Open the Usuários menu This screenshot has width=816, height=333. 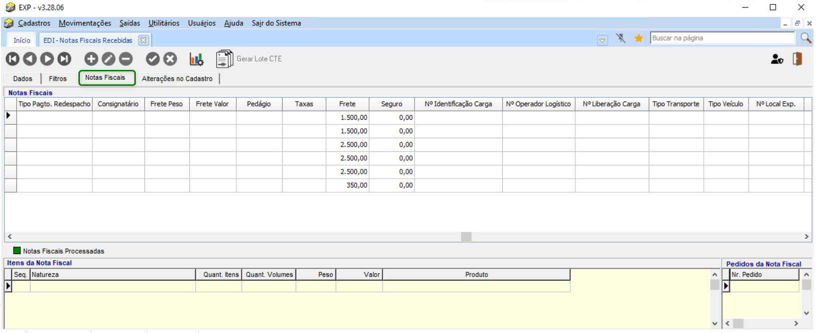202,23
